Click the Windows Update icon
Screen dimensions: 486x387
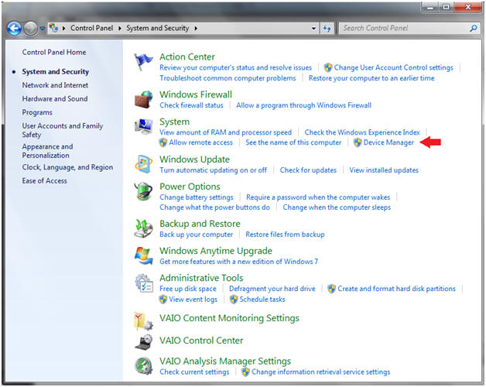143,164
